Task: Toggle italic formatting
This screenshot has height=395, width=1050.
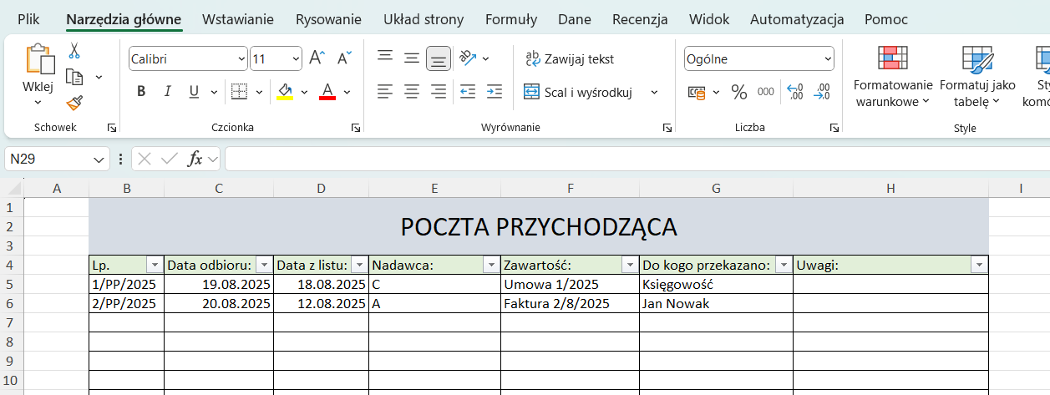Action: click(167, 92)
